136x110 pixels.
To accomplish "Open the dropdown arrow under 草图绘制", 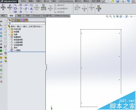I will point(3,13).
